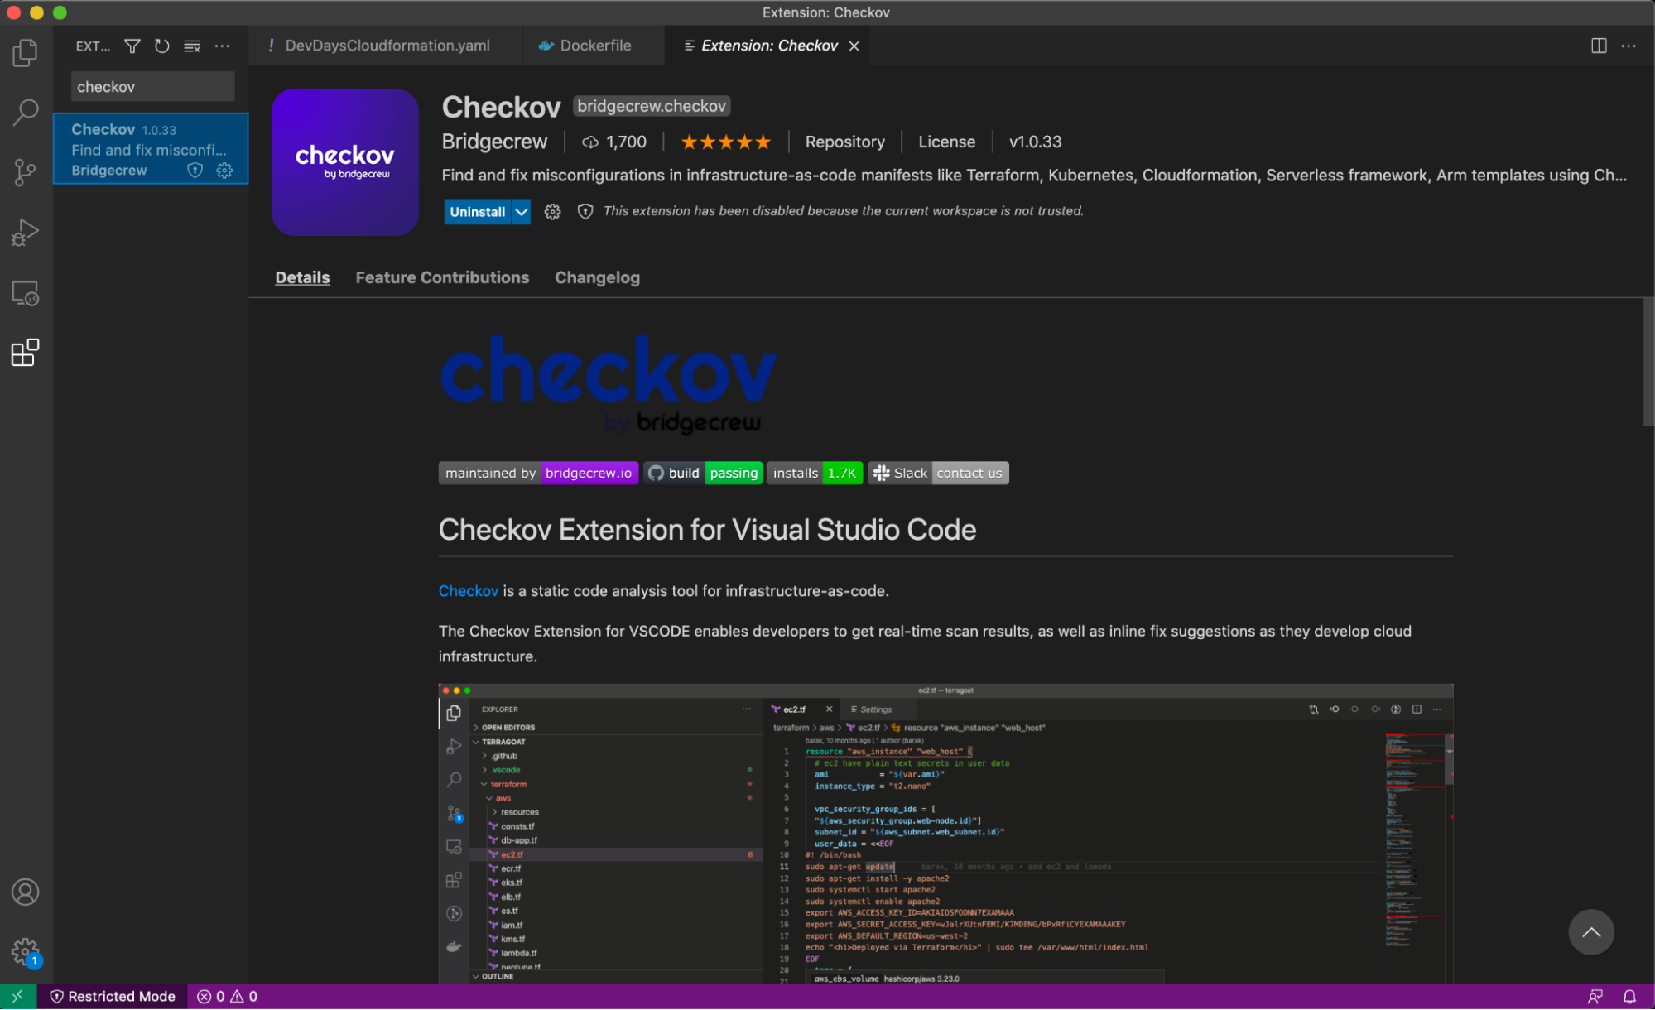Open Extensions view more actions menu

[222, 46]
